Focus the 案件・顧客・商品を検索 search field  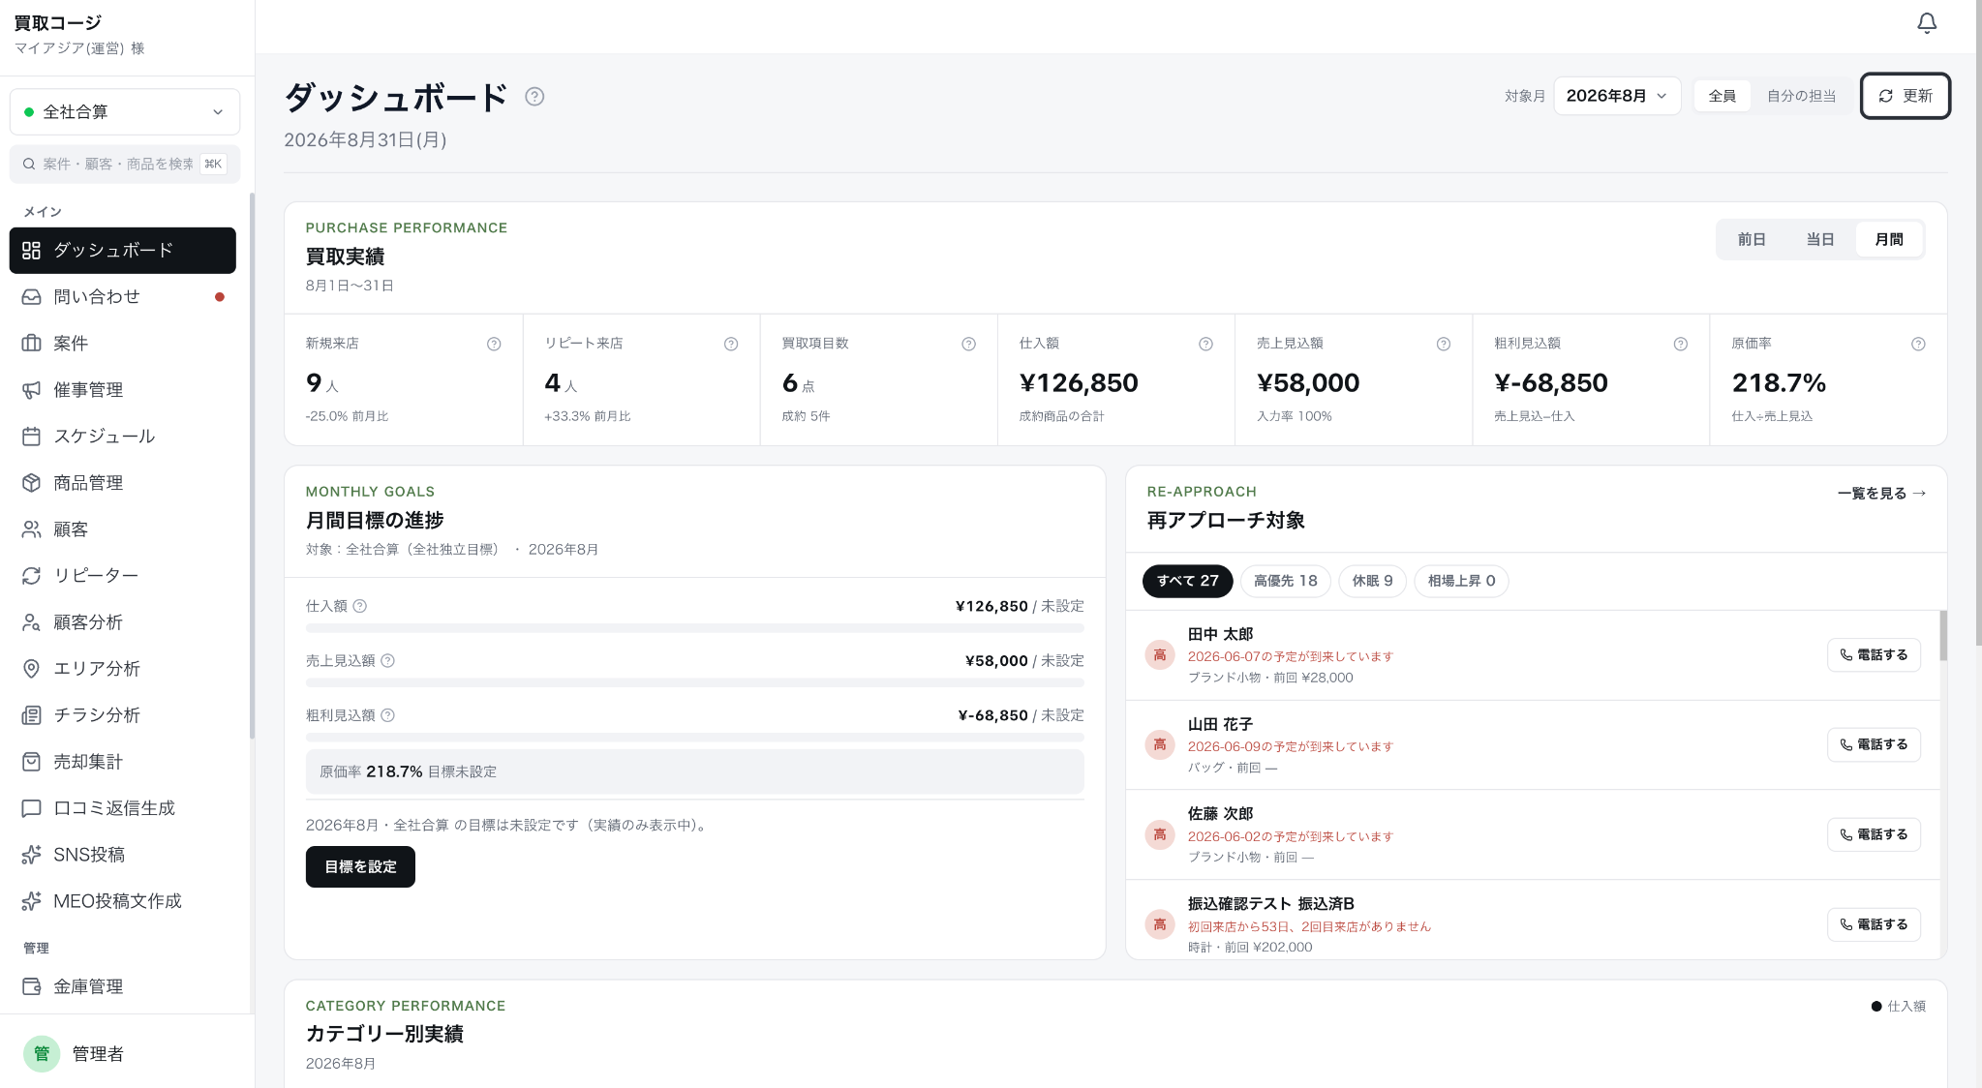point(125,164)
